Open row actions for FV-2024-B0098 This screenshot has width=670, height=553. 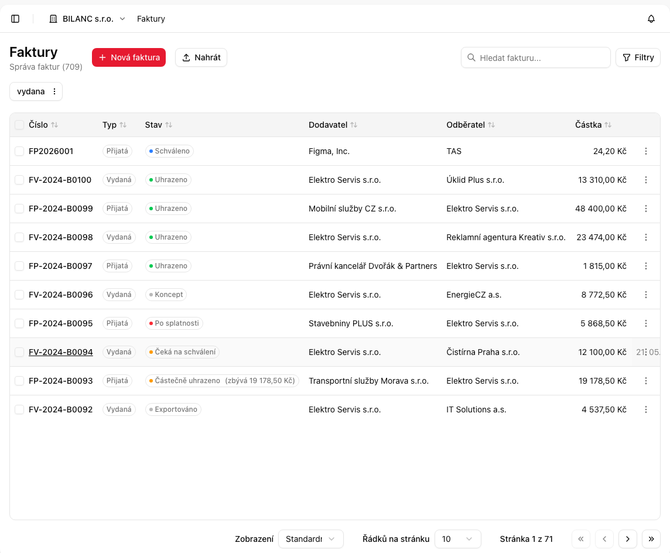coord(645,237)
